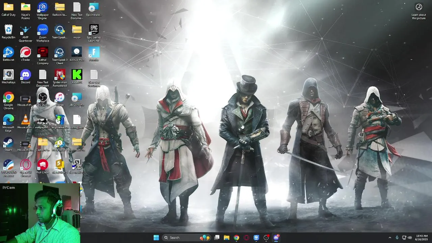Screen dimensions: 432x243
Task: Select New Text Document beside Discord icon
Action: click(43, 79)
